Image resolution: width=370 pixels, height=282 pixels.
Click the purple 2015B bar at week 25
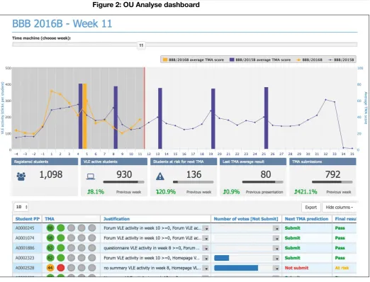(266, 118)
